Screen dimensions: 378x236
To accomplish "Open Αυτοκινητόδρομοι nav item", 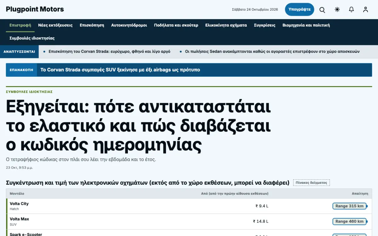I will tap(129, 25).
